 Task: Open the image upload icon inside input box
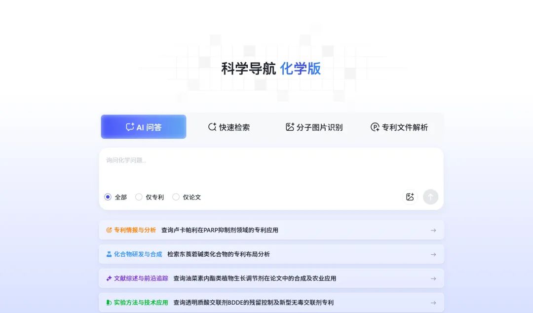[410, 196]
